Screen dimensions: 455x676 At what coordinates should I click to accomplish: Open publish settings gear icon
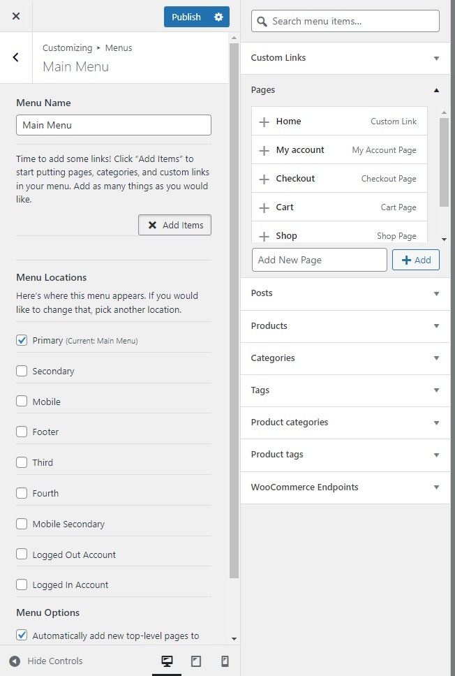(219, 17)
